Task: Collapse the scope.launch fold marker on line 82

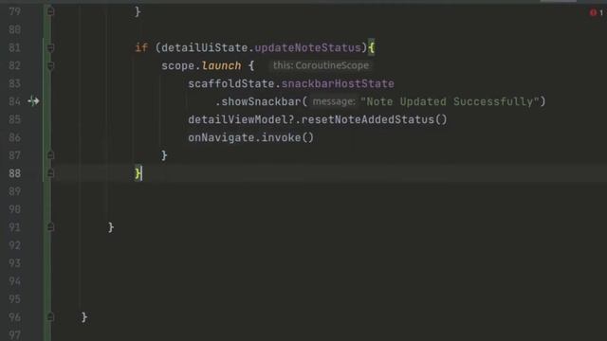Action: pos(50,65)
